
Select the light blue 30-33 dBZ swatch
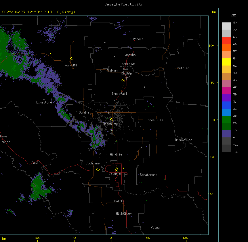tap(226, 112)
